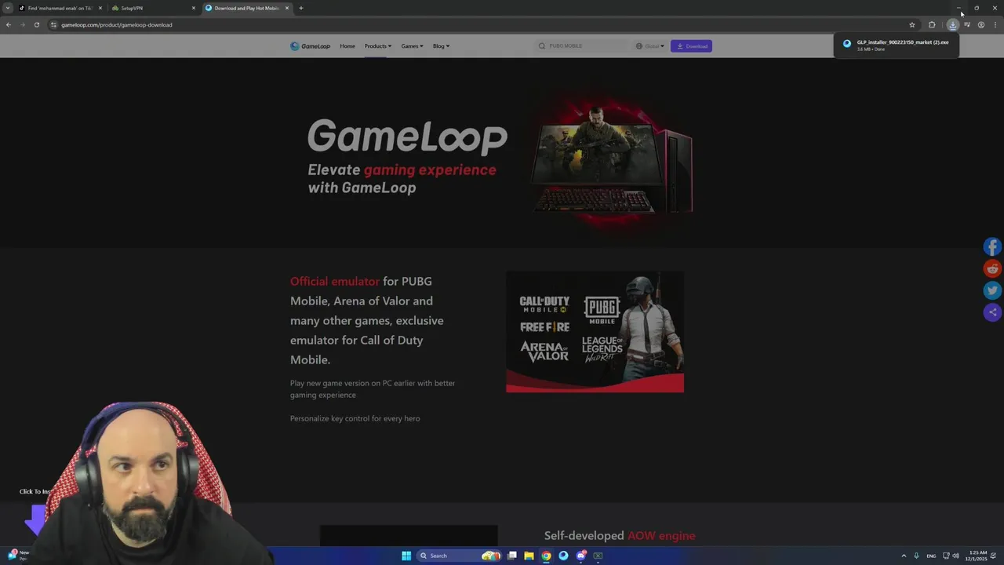Open the Chrome downloads icon
The height and width of the screenshot is (565, 1004).
coord(952,24)
